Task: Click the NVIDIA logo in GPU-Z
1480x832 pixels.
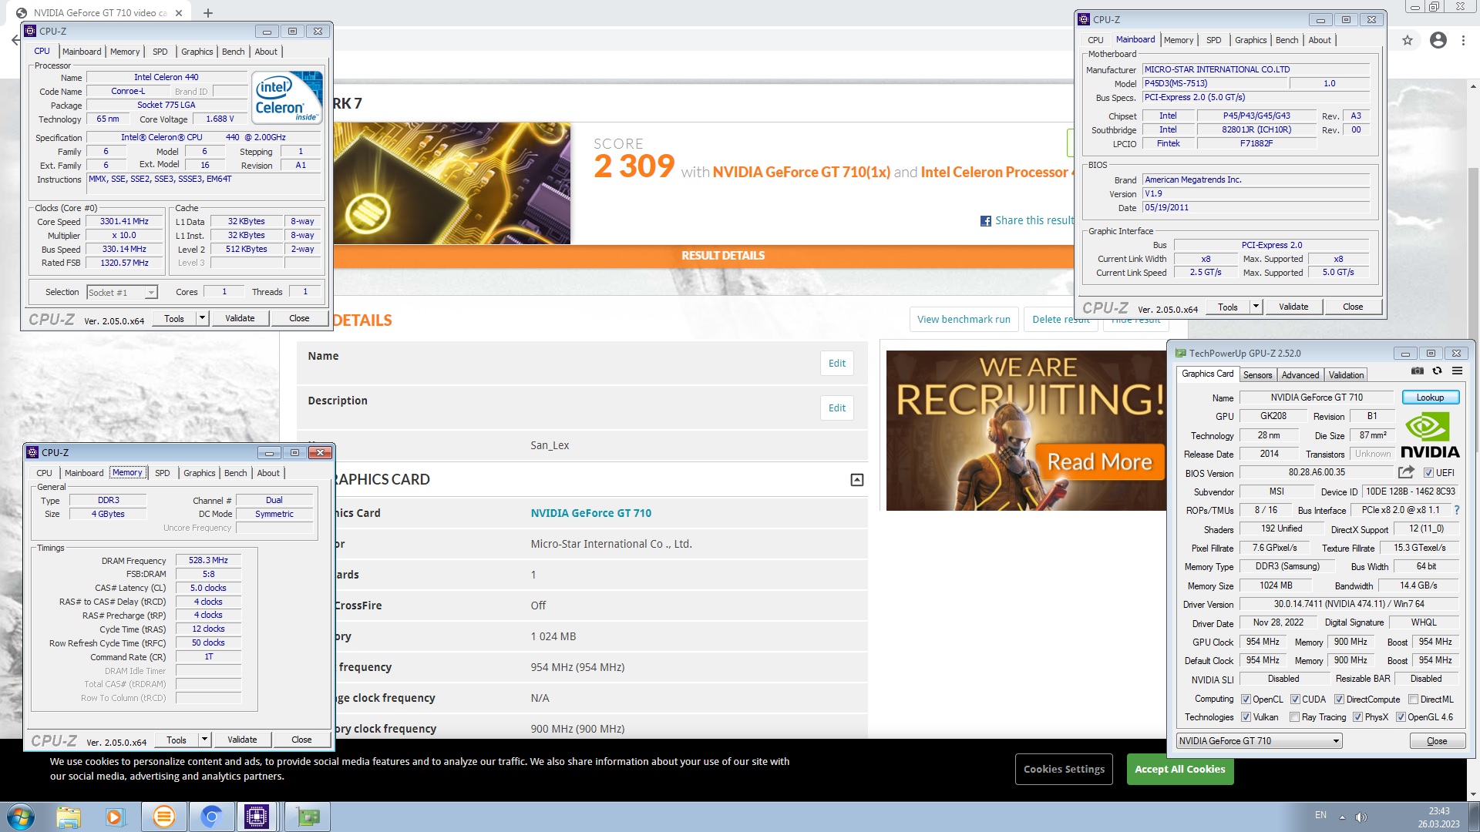Action: coord(1429,435)
